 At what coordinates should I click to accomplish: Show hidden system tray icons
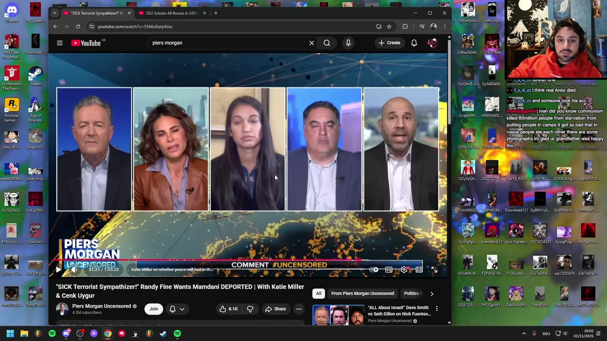click(524, 333)
